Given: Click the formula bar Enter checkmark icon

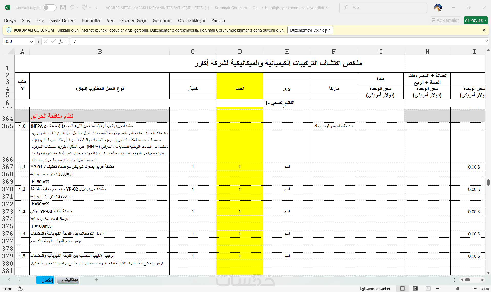Looking at the screenshot, I should tap(53, 41).
